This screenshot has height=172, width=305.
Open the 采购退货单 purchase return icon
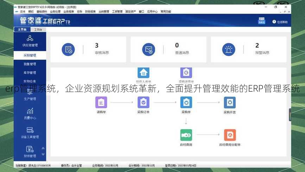tap(186, 73)
